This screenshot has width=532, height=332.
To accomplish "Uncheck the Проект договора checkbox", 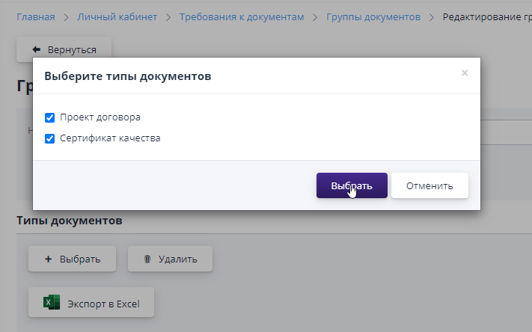I will pyautogui.click(x=50, y=117).
